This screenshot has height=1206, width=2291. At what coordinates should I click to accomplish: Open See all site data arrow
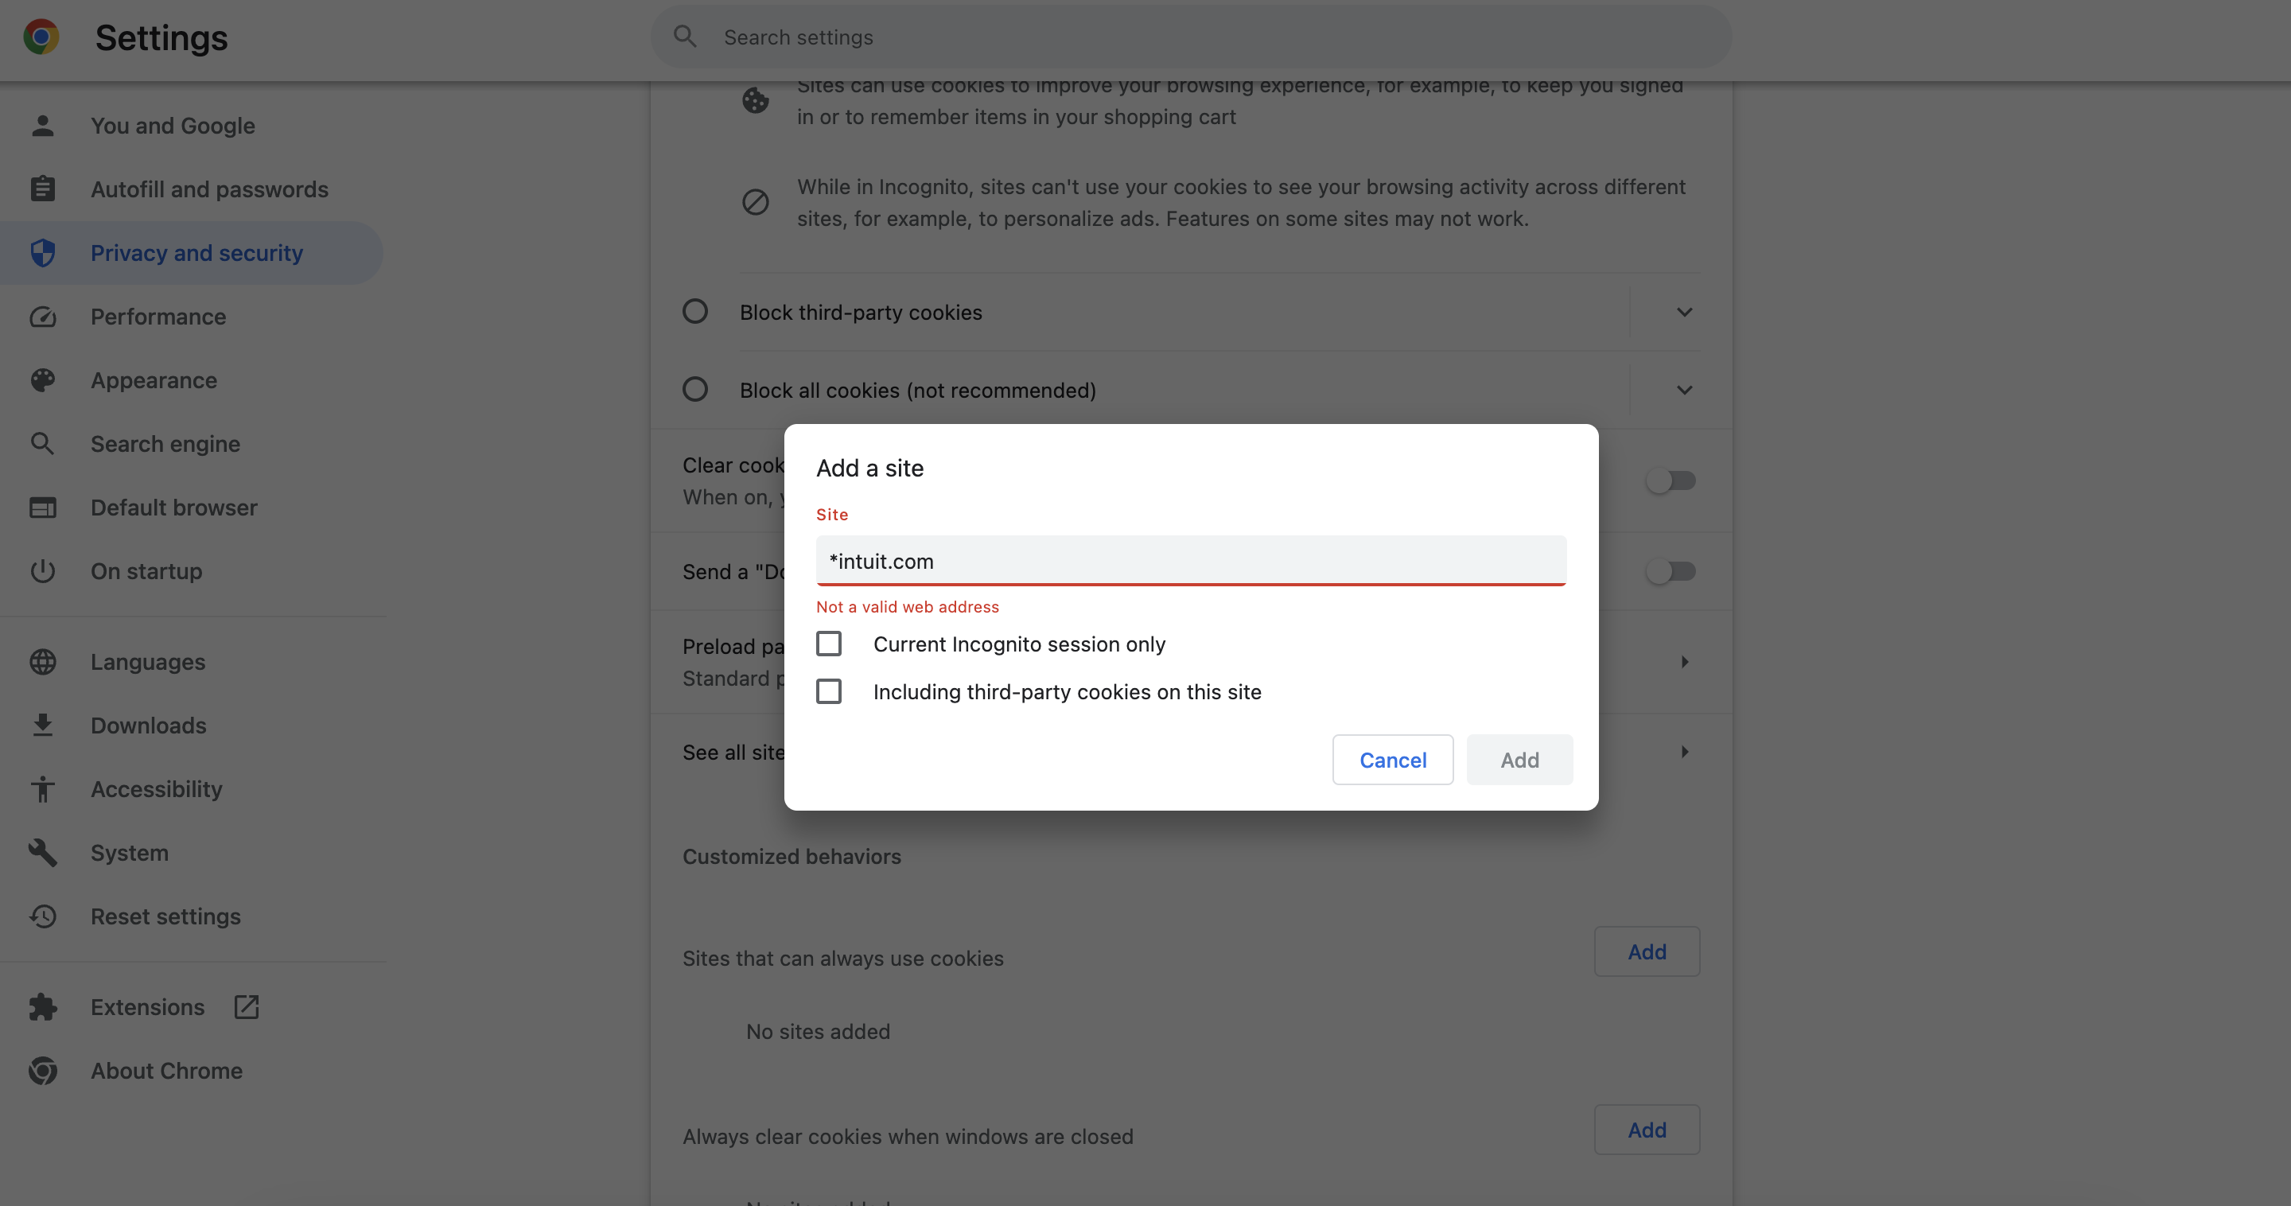1683,753
